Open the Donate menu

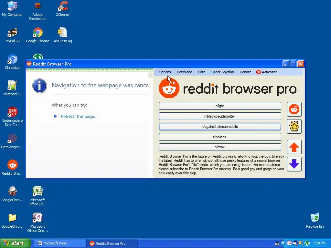(x=245, y=72)
